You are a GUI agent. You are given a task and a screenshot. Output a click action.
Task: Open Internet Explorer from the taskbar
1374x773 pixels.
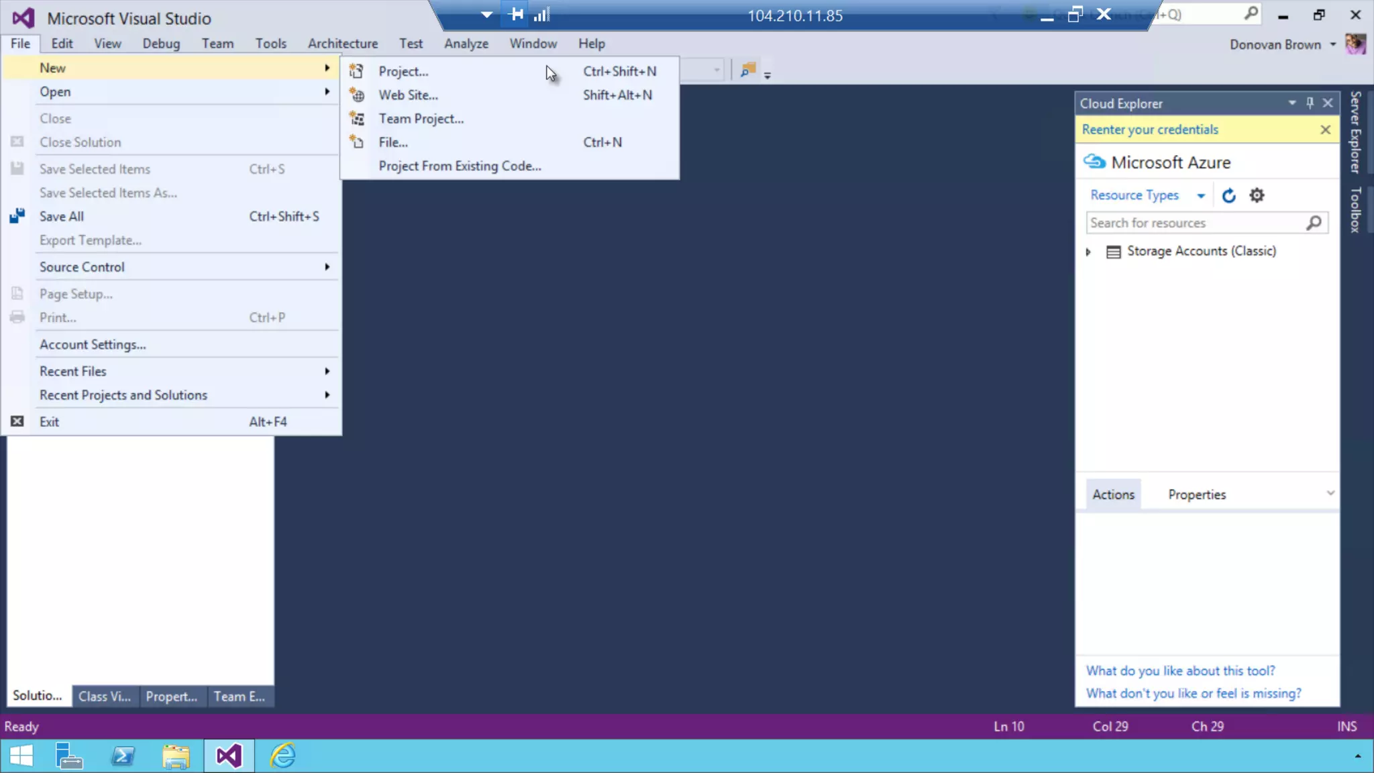point(282,756)
